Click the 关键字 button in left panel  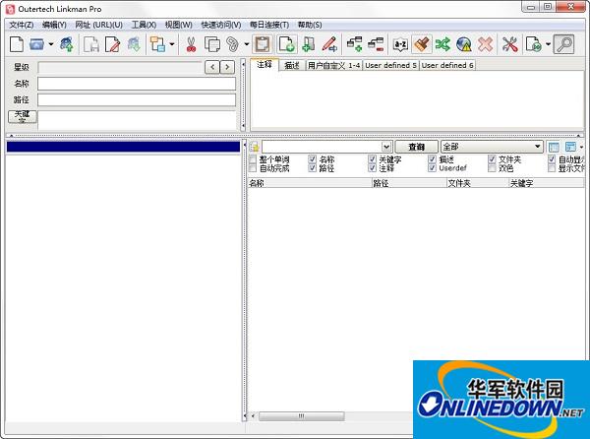tap(22, 116)
